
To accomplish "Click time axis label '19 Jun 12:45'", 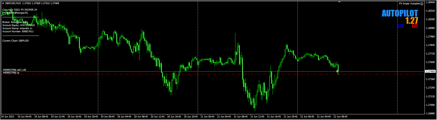I will pos(58,117).
